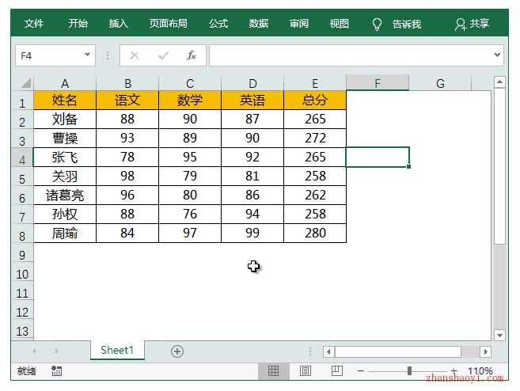Click the Cancel X icon in formula bar
Screen dimensions: 520x391
[x=135, y=55]
